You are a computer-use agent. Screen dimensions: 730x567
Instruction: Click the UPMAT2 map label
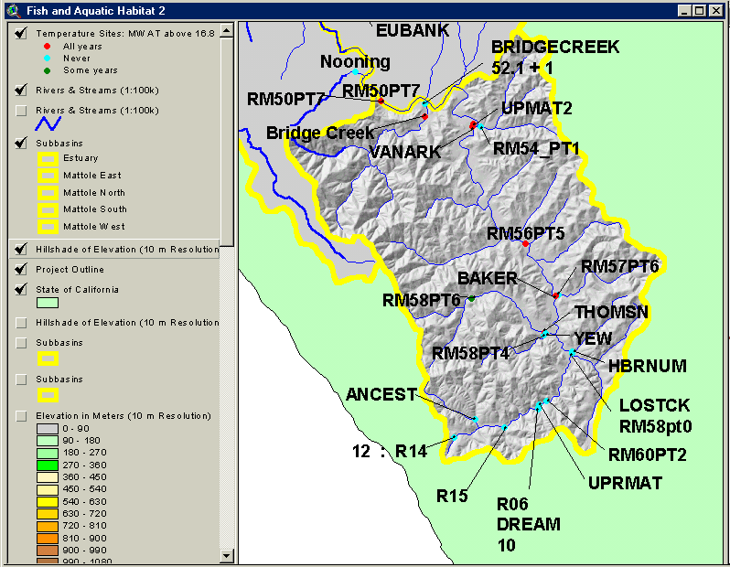coord(536,109)
